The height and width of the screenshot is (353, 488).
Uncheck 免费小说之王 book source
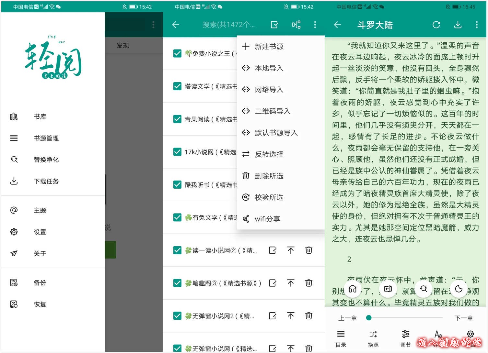177,53
